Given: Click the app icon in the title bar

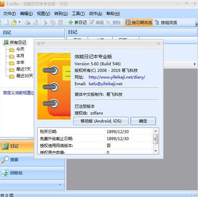Looking at the screenshot, I should pos(2,4).
